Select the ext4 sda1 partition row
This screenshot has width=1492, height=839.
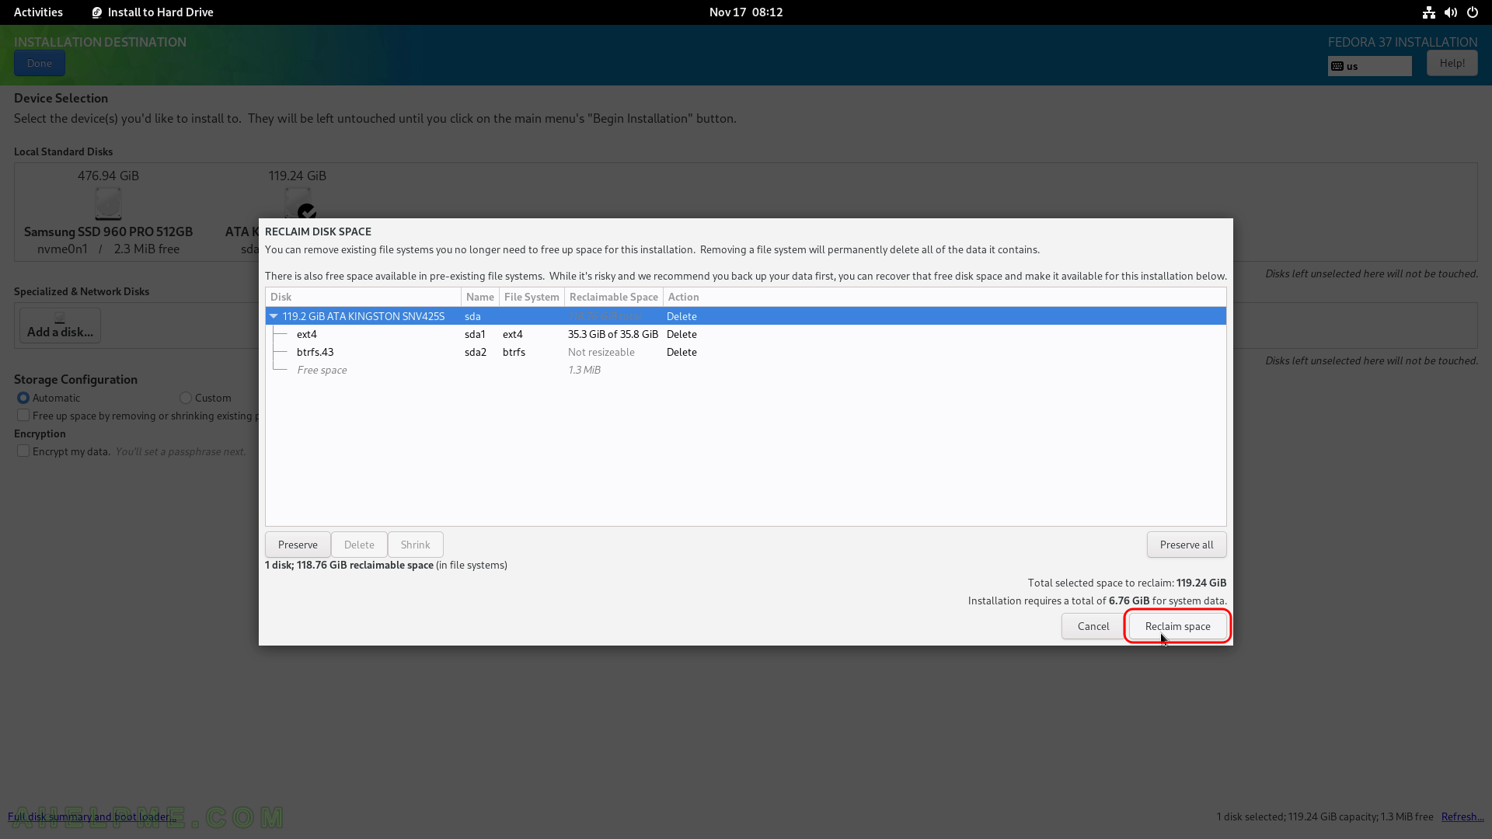[x=746, y=334]
